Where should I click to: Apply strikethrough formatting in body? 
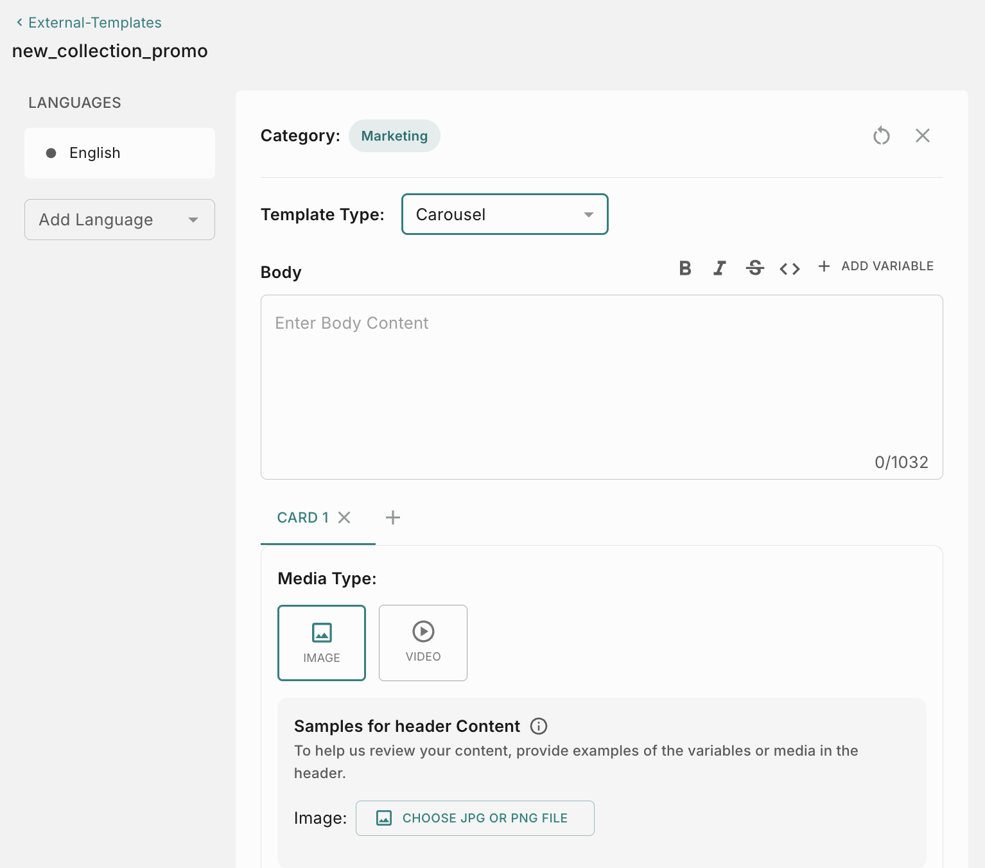(754, 268)
